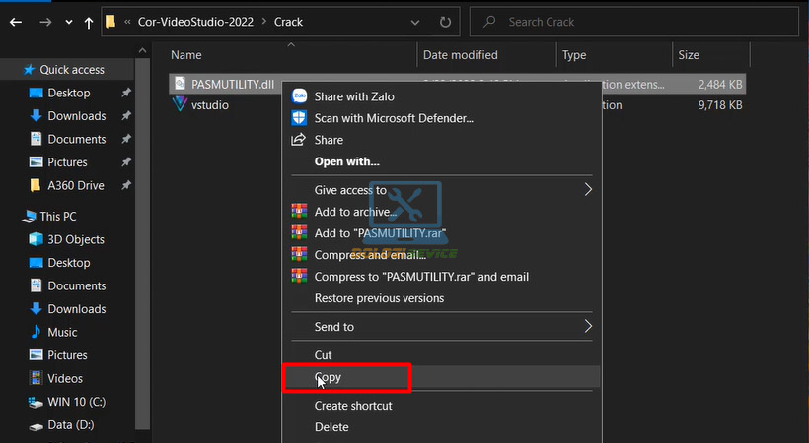Open Data (D:) drive
This screenshot has height=443, width=809.
pyautogui.click(x=71, y=425)
